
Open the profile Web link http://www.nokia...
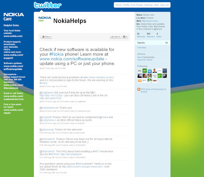[150, 21]
